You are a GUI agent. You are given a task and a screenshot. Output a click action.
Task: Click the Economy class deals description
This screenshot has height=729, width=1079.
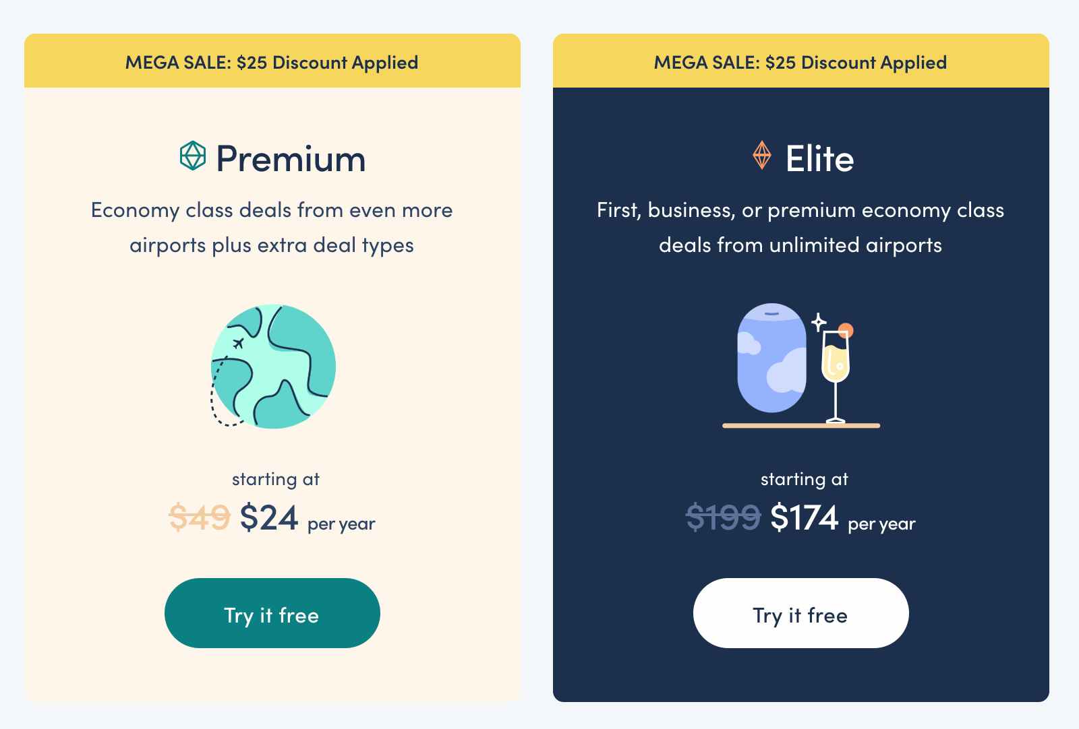point(272,227)
